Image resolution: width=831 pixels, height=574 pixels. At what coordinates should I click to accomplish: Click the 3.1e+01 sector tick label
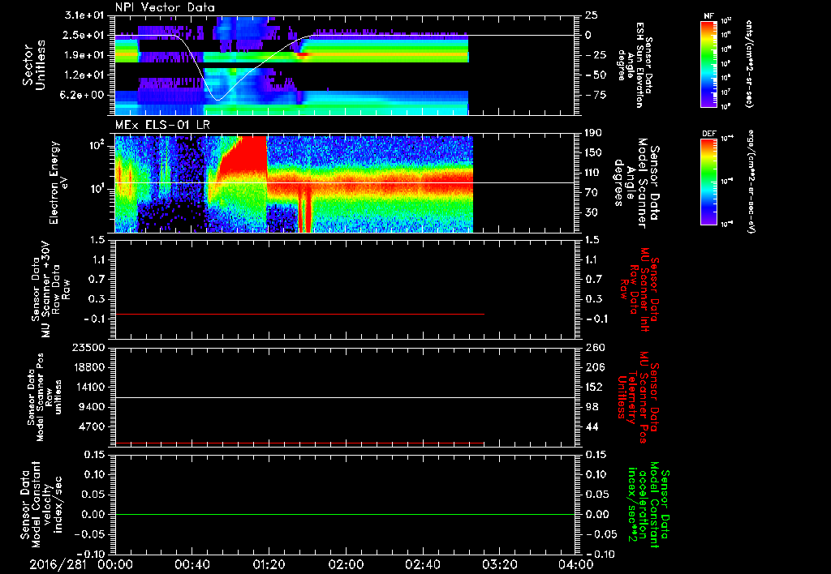84,15
